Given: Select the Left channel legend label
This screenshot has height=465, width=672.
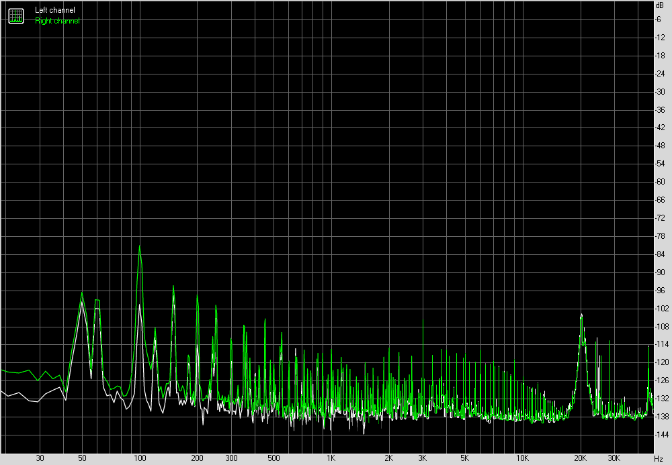Looking at the screenshot, I should pos(55,10).
